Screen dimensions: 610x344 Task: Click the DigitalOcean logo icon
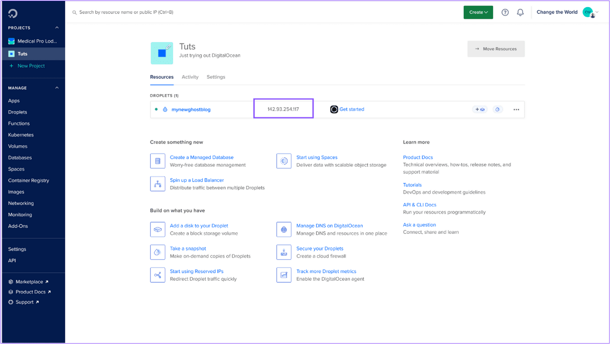pyautogui.click(x=13, y=13)
